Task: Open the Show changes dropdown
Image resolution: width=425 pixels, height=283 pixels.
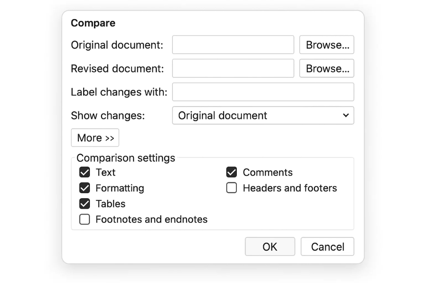Action: point(263,115)
